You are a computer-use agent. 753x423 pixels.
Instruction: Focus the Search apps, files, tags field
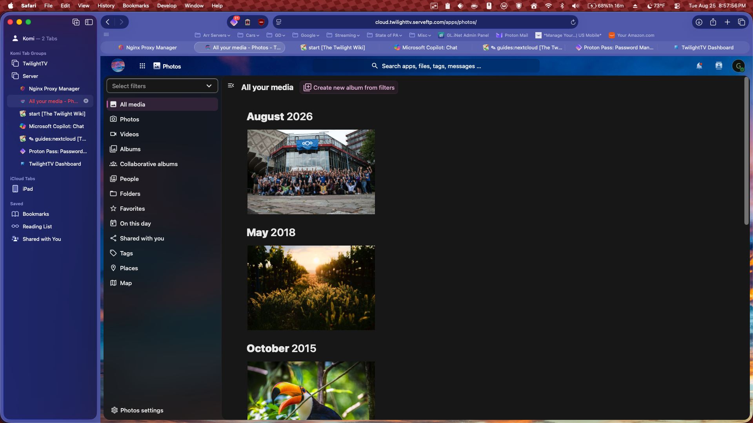tap(426, 66)
